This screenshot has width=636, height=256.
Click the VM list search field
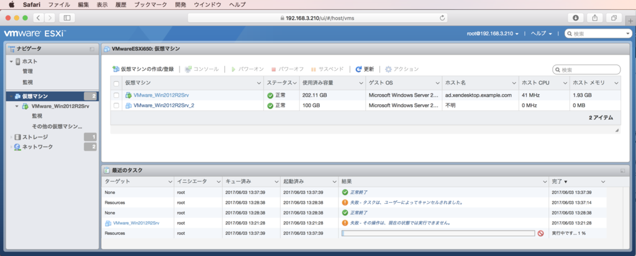(x=586, y=69)
